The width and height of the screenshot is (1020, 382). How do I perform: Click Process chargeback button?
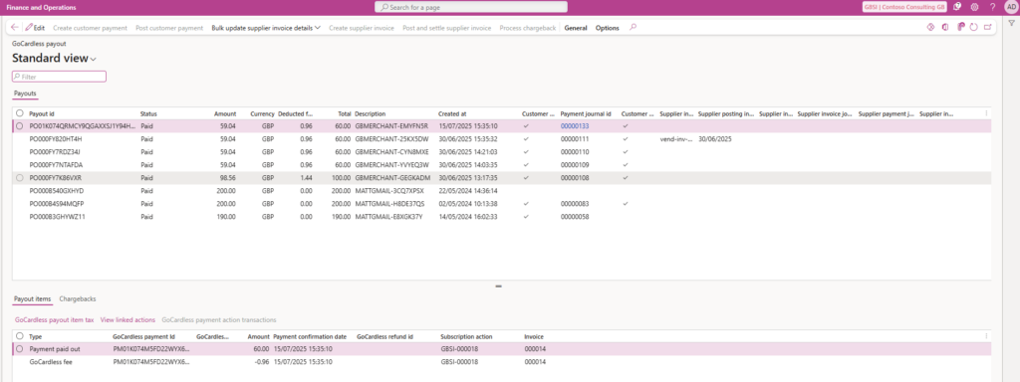(x=528, y=28)
